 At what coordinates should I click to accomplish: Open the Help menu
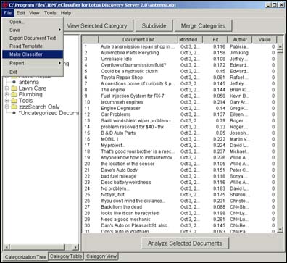pos(66,13)
